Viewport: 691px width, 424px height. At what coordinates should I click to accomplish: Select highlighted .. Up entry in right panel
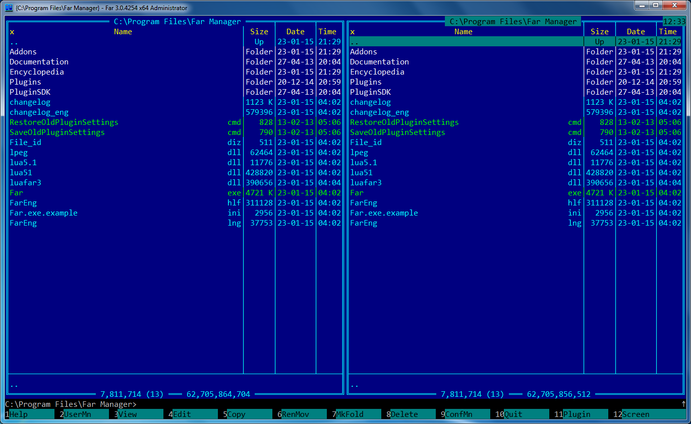[515, 42]
